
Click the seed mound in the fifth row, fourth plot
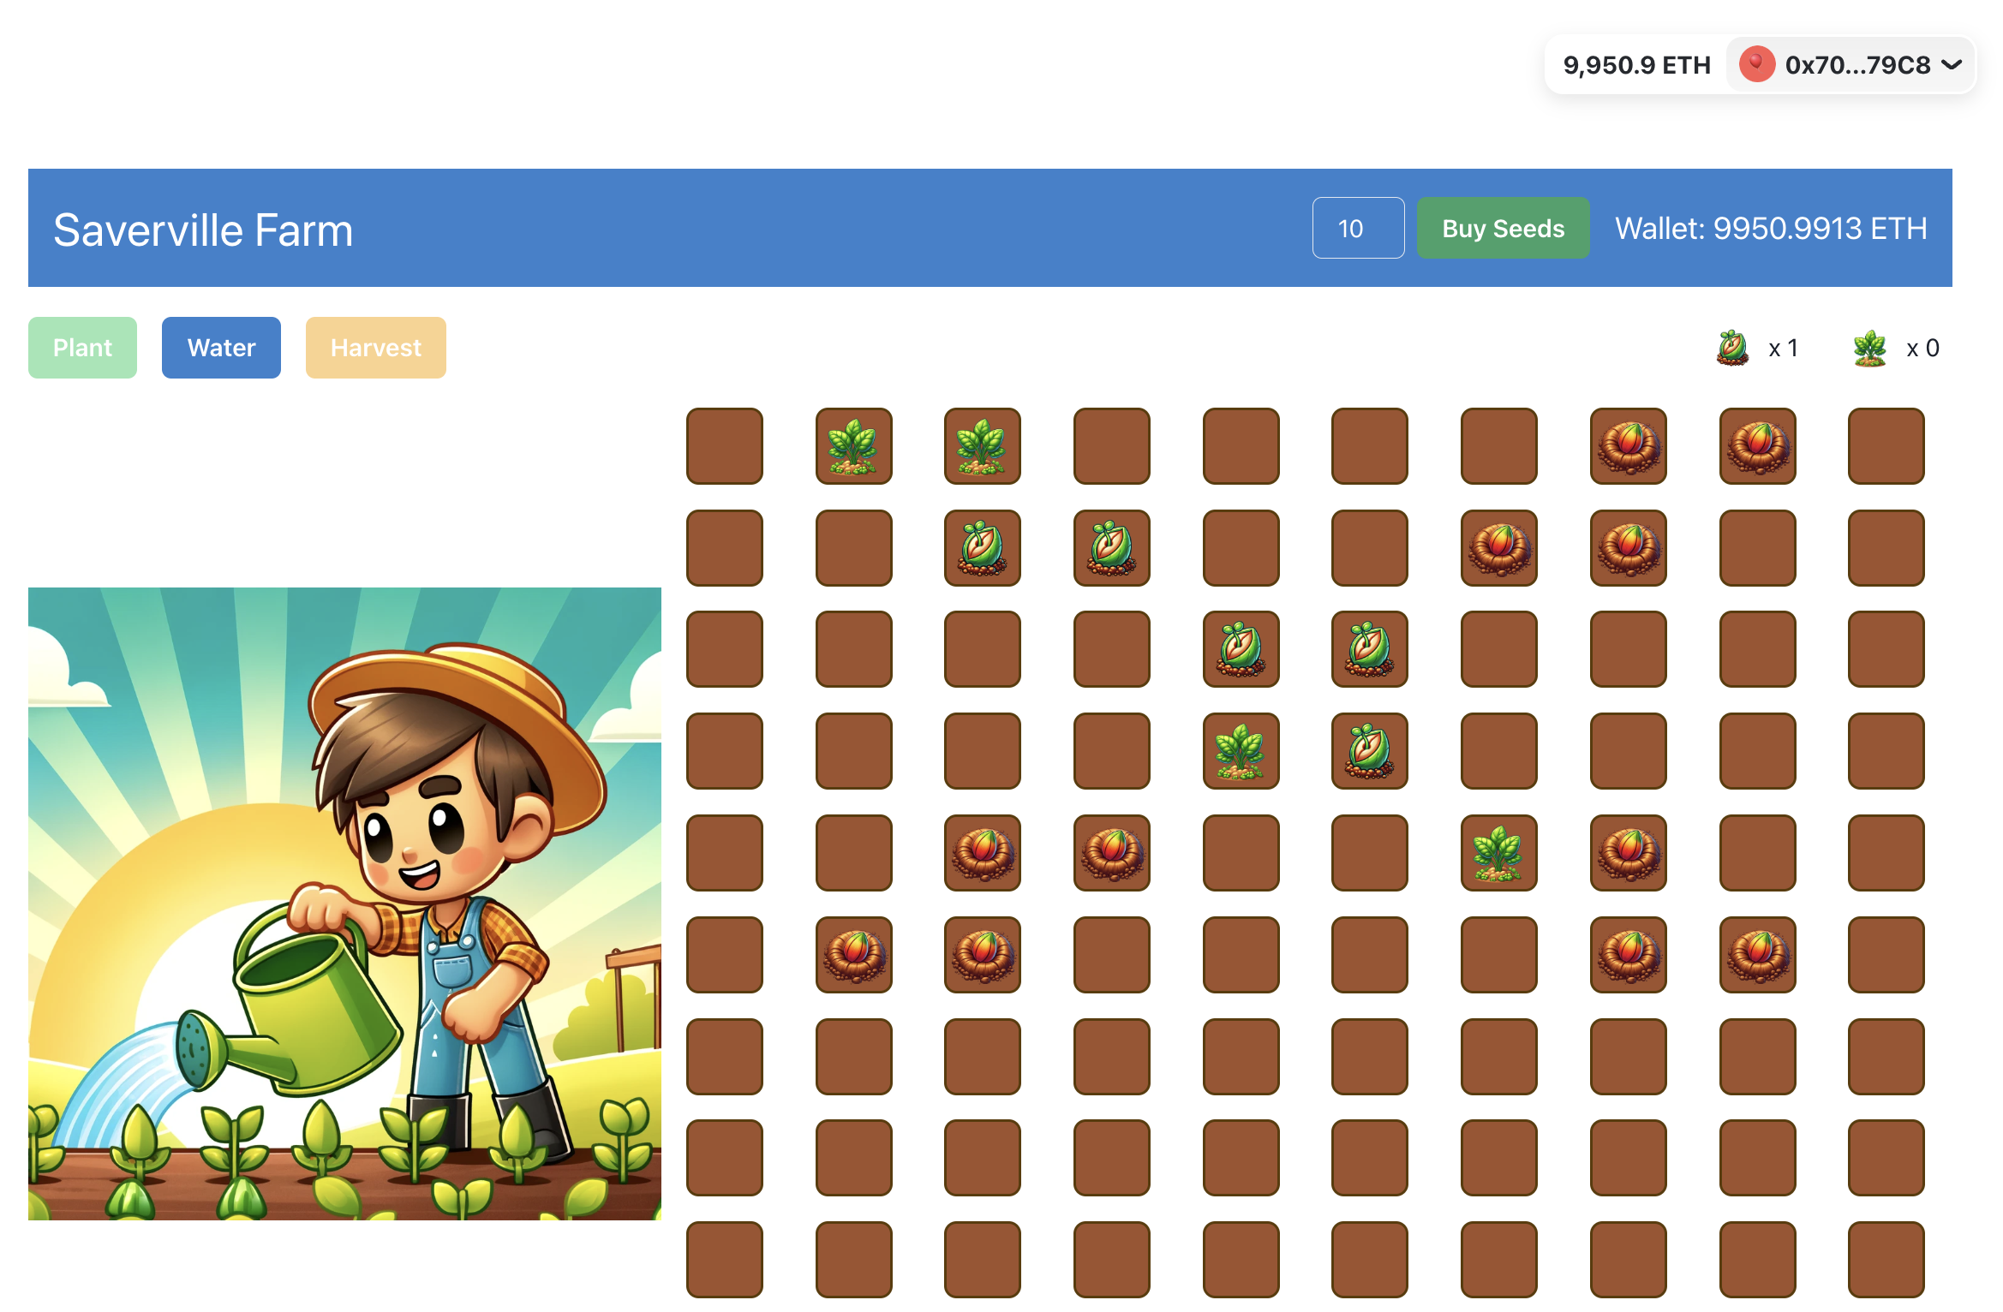pyautogui.click(x=1111, y=853)
